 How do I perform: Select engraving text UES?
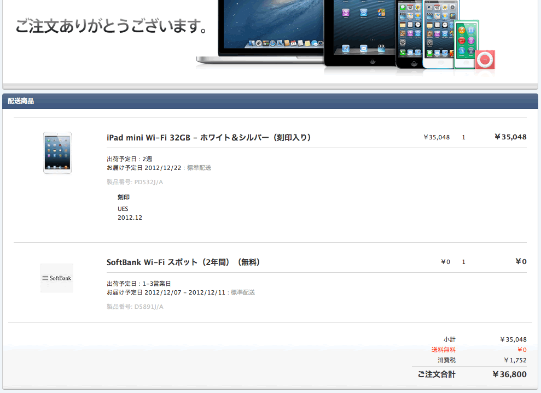click(x=123, y=209)
